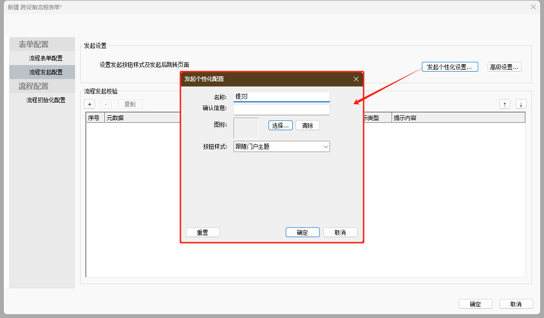This screenshot has width=544, height=318.
Task: Open 流程初始化配置 in the sidebar
Action: 46,100
